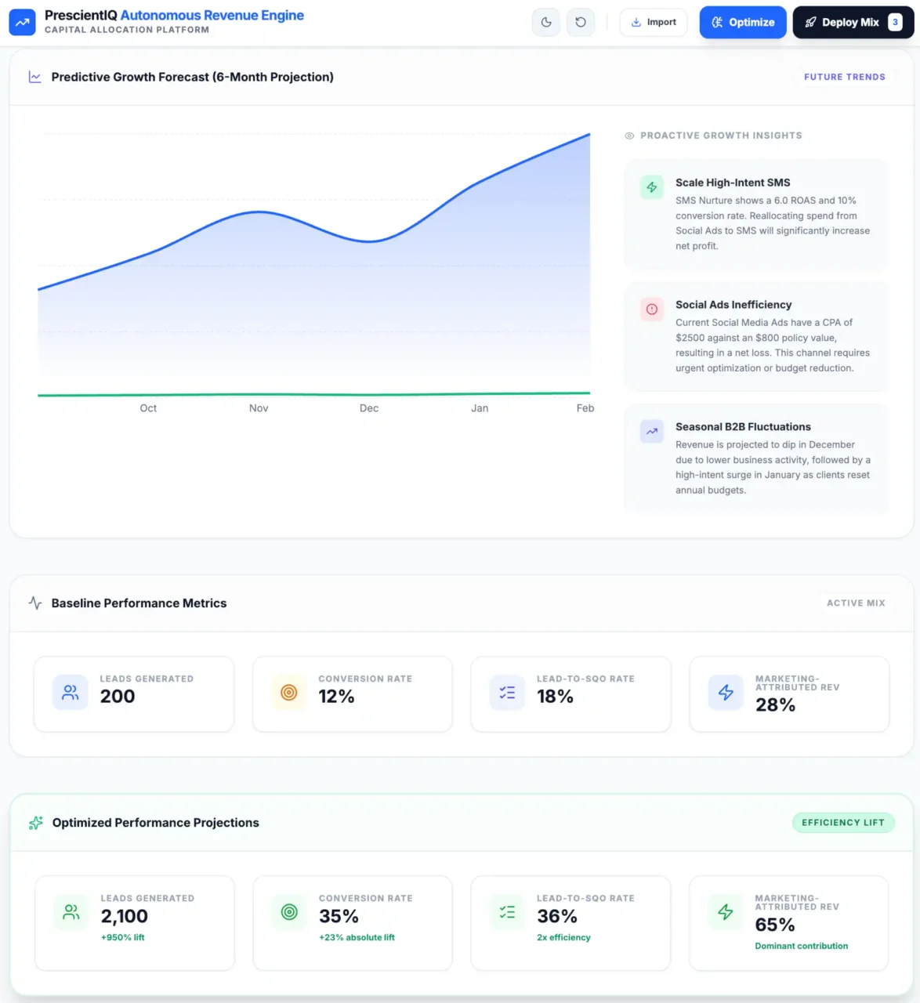Click the PrescientIQ trending-arrow logo icon
This screenshot has height=1003, width=920.
coord(22,23)
